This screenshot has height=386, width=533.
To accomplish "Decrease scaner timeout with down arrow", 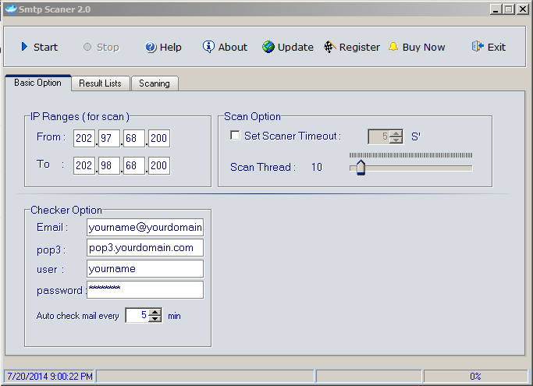I will (396, 140).
